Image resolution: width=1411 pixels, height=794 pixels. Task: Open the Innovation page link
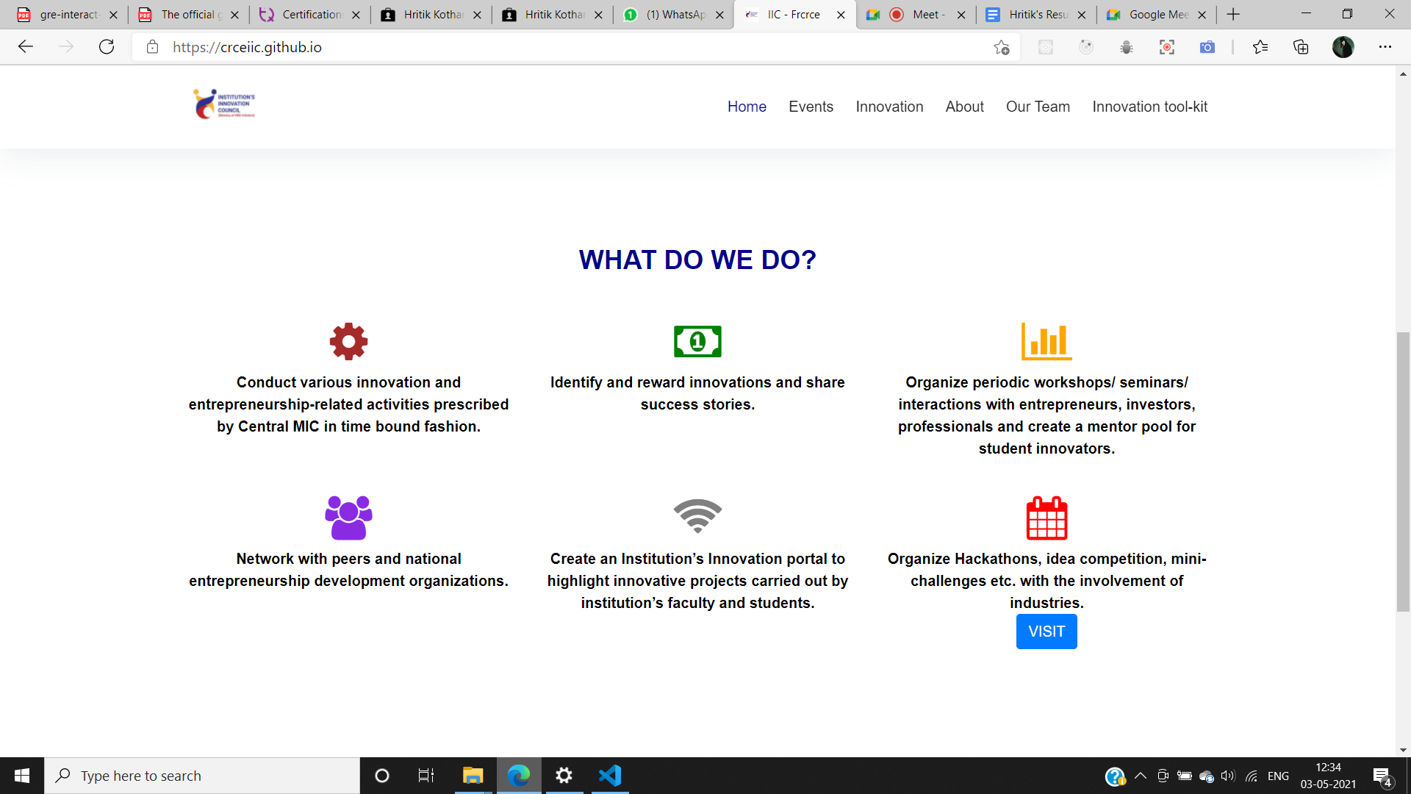pos(889,107)
